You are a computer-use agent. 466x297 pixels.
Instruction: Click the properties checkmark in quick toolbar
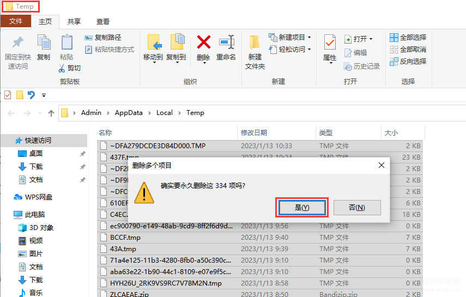[8, 95]
